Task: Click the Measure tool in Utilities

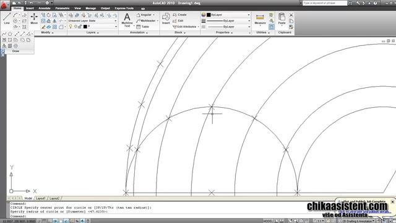Action: 260,19
